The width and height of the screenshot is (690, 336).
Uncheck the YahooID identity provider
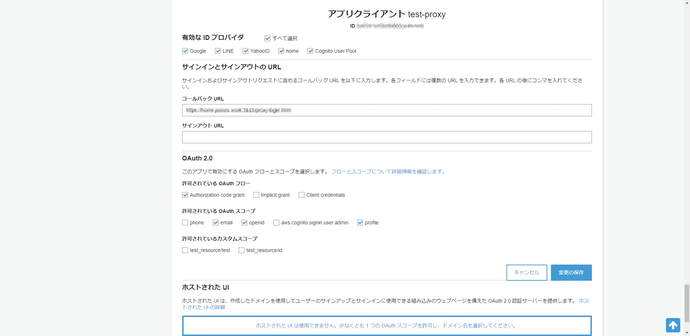[245, 51]
